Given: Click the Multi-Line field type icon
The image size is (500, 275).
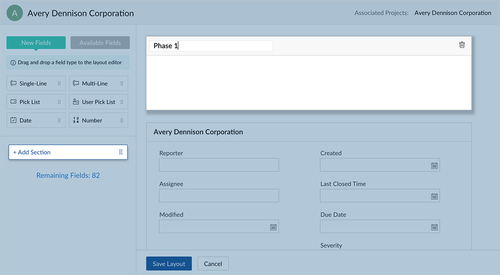Looking at the screenshot, I should (76, 83).
